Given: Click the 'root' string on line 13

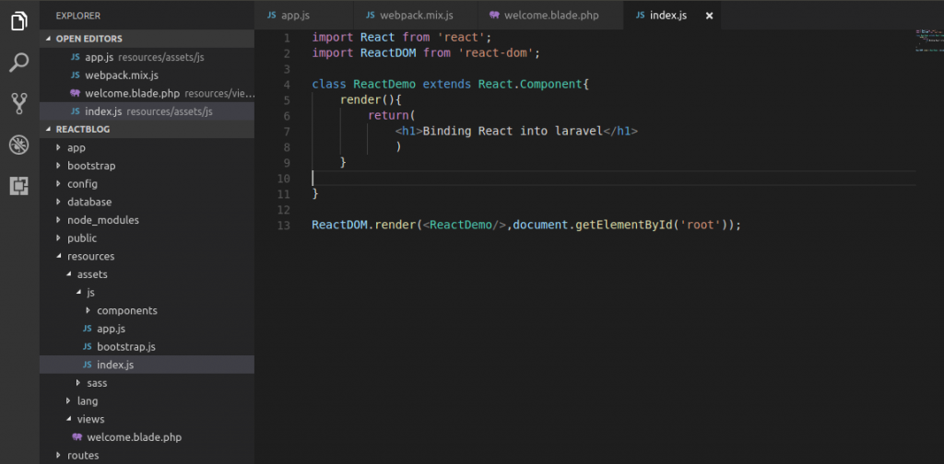Looking at the screenshot, I should coord(701,226).
